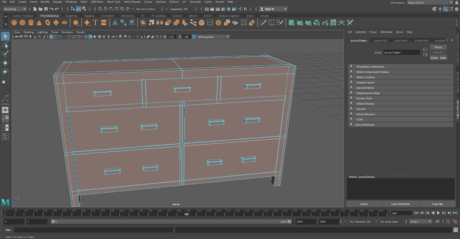Click the play forwards button

[438, 213]
